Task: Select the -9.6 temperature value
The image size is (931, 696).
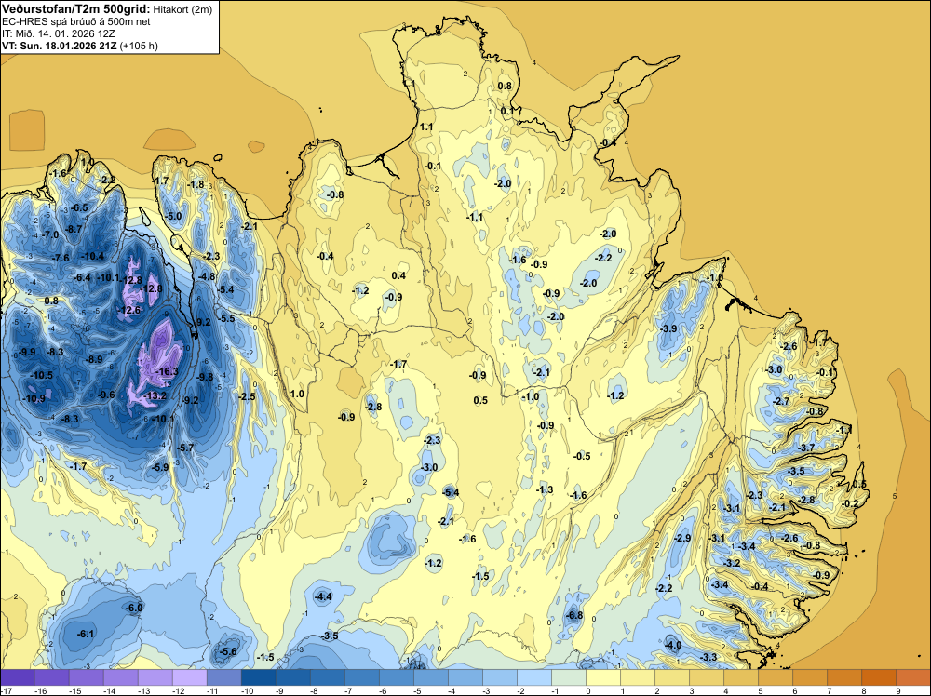Action: (x=106, y=395)
